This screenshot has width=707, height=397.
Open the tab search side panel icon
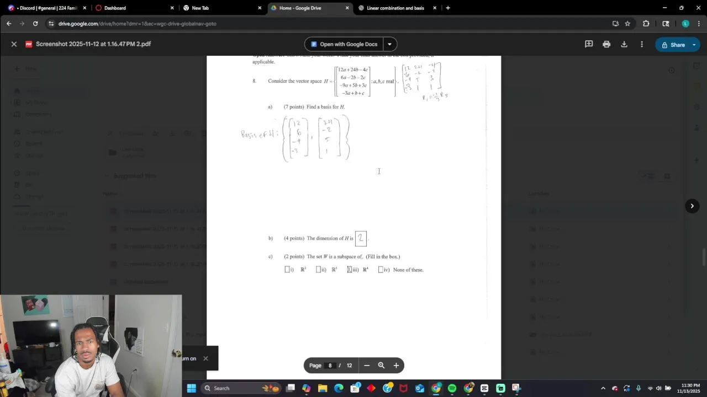click(666, 24)
